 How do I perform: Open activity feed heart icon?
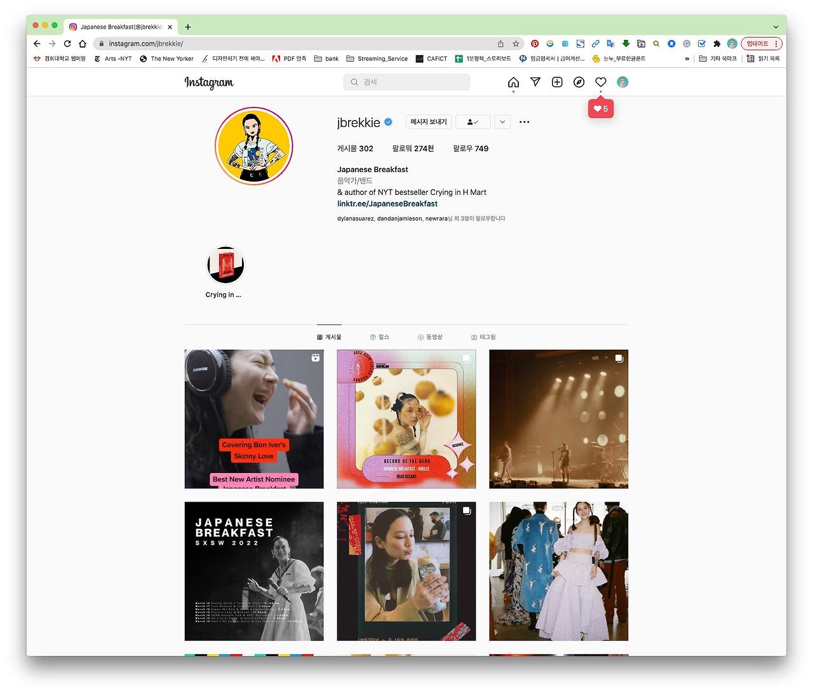[601, 82]
